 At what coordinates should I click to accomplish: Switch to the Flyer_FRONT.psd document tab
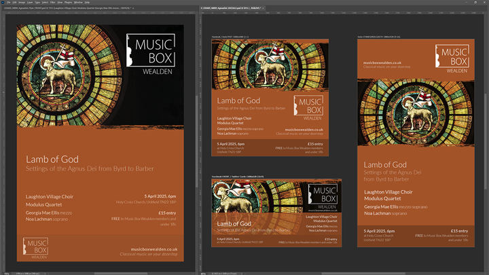pyautogui.click(x=67, y=8)
